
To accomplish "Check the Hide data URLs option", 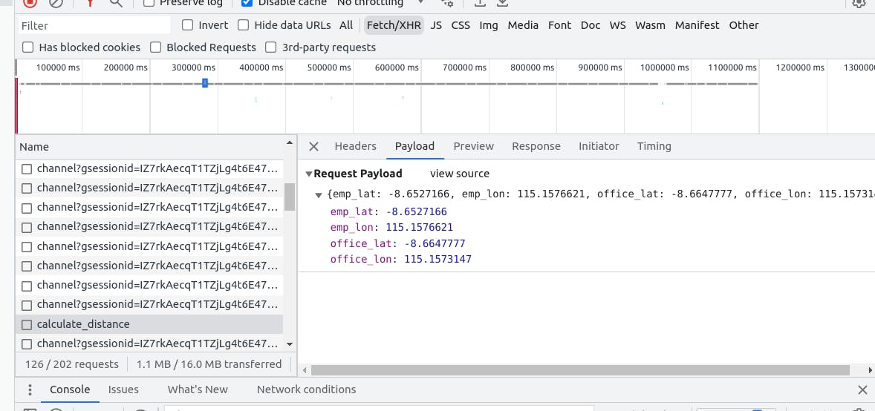I will (244, 25).
